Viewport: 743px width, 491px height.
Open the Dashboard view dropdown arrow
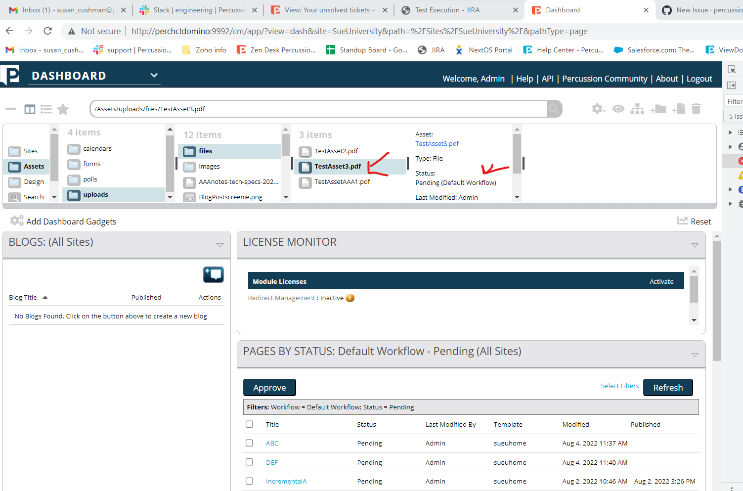tap(154, 75)
